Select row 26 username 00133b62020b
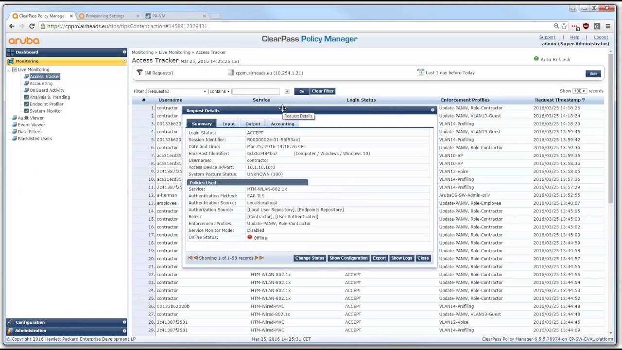 (x=173, y=306)
